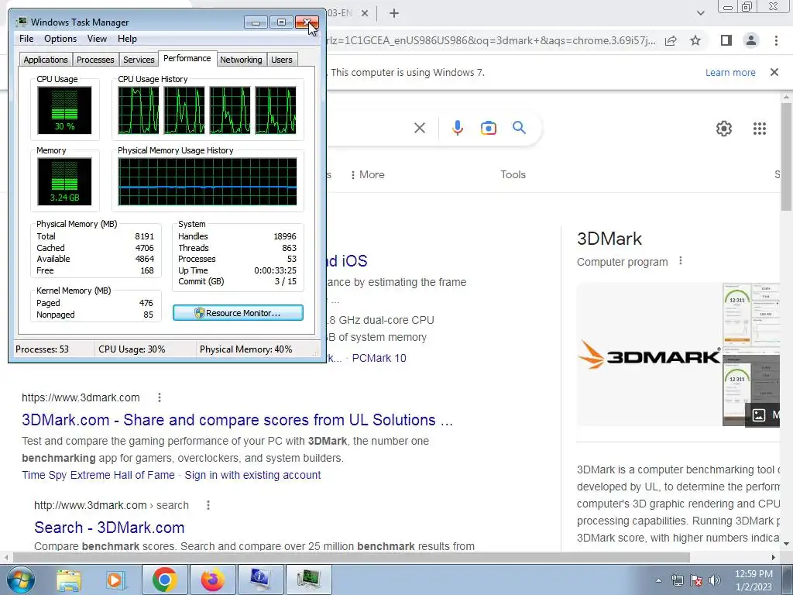
Task: Click the volume speaker tray icon
Action: [x=714, y=580]
